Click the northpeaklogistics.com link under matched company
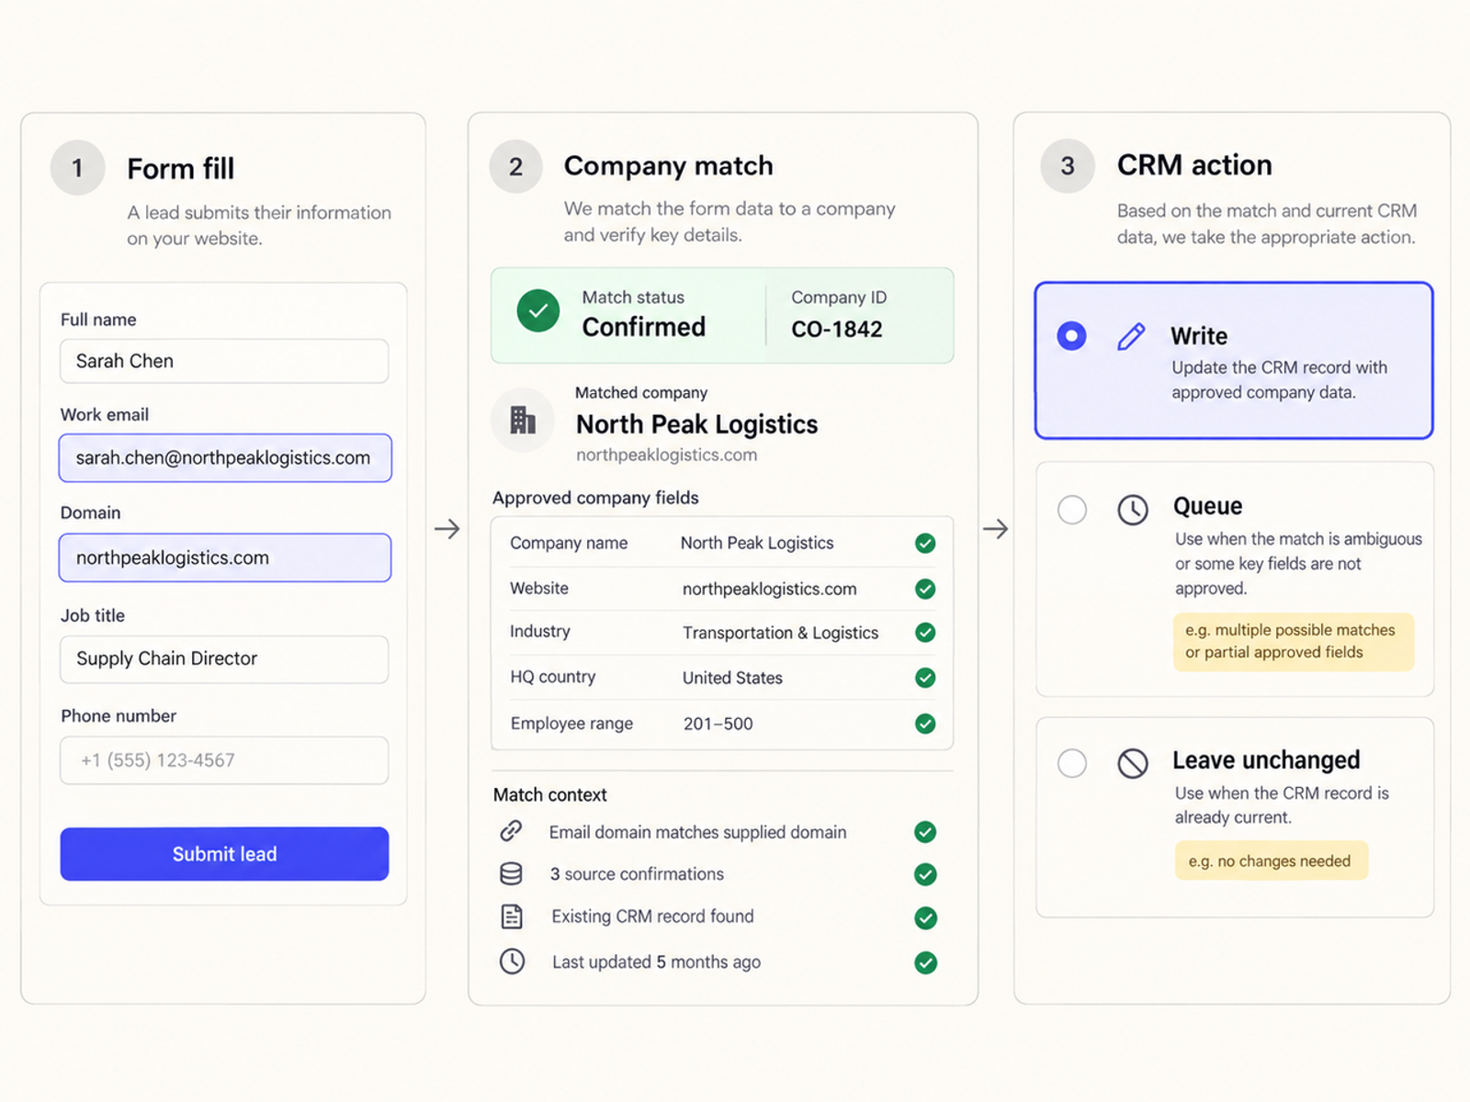This screenshot has height=1102, width=1470. point(667,455)
